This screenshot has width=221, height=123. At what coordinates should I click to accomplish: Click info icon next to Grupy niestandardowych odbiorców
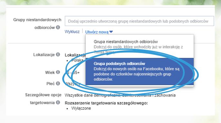point(58,27)
